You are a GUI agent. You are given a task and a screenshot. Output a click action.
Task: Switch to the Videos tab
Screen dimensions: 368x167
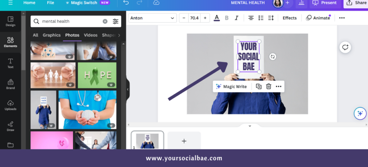pyautogui.click(x=91, y=35)
